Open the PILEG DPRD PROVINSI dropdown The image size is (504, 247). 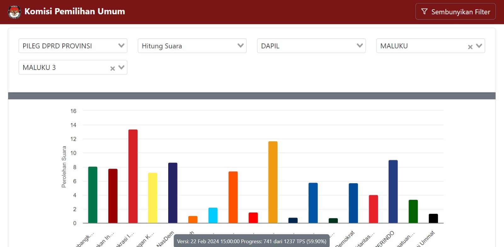(73, 46)
